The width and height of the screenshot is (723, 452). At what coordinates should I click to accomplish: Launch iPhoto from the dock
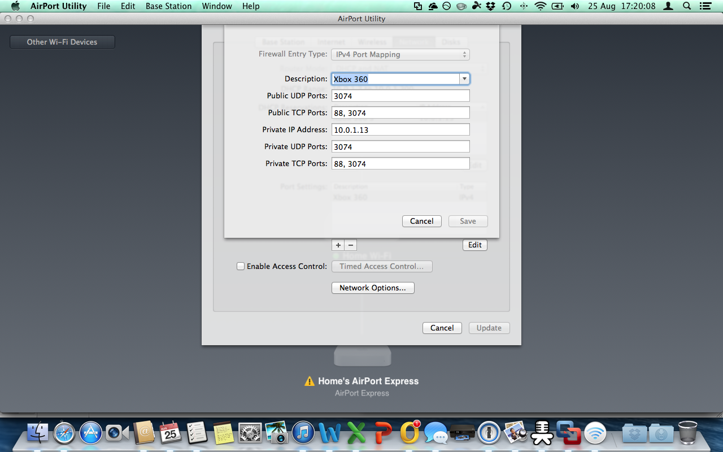[x=277, y=433]
